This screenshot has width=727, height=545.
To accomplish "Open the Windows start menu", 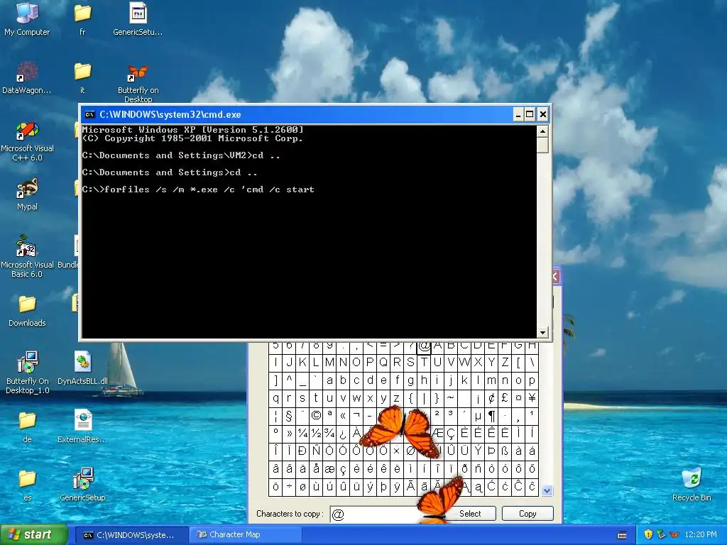I will coord(33,535).
